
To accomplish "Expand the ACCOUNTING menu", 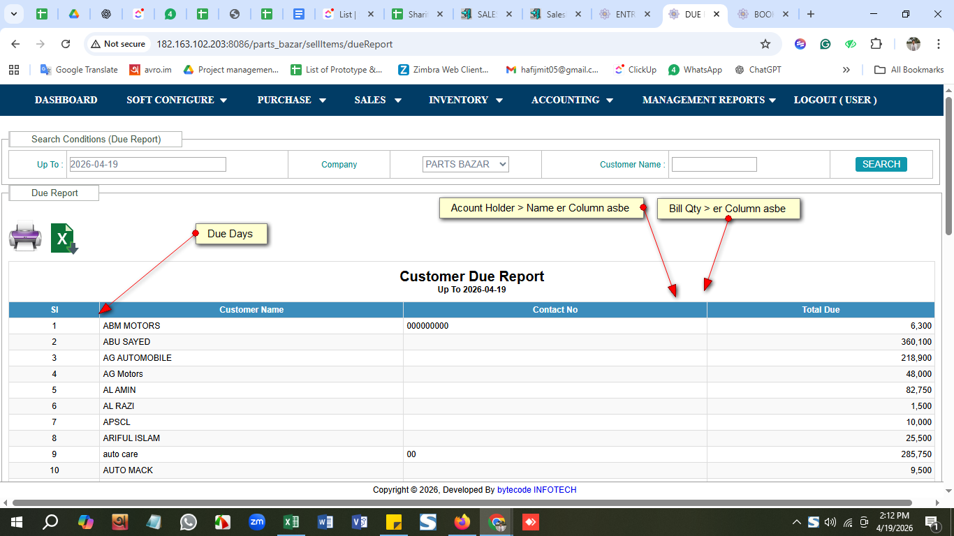I will pyautogui.click(x=572, y=100).
